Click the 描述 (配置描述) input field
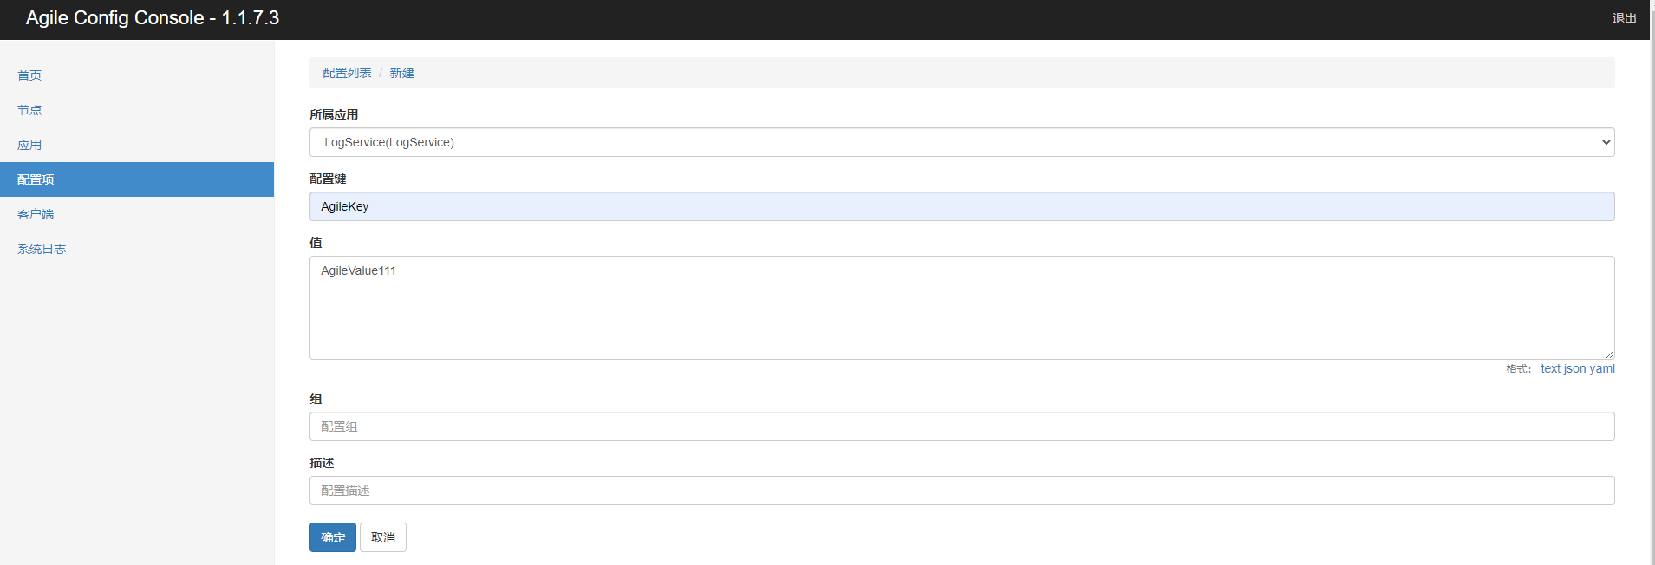1655x565 pixels. pyautogui.click(x=961, y=490)
